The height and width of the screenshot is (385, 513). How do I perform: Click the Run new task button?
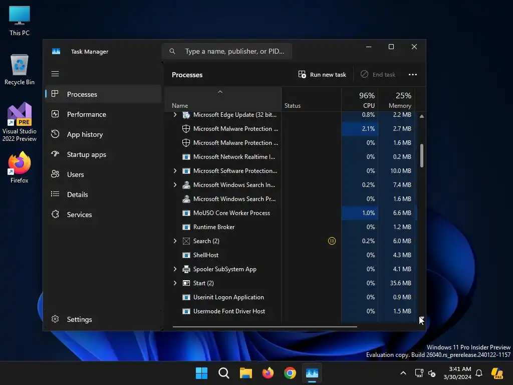pyautogui.click(x=322, y=75)
